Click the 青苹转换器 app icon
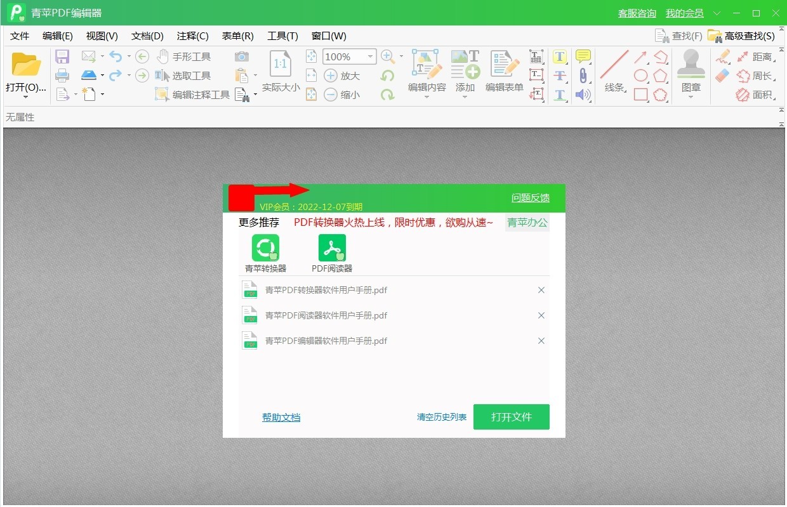Viewport: 787px width, 507px height. click(265, 248)
